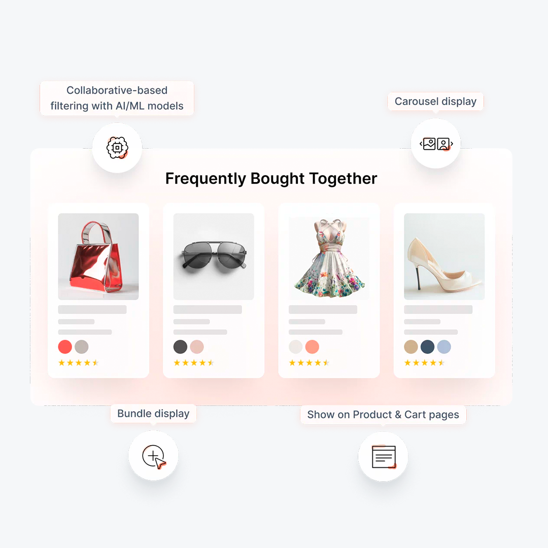Open the cream high heel image
Screen dimensions: 548x548
pyautogui.click(x=444, y=257)
